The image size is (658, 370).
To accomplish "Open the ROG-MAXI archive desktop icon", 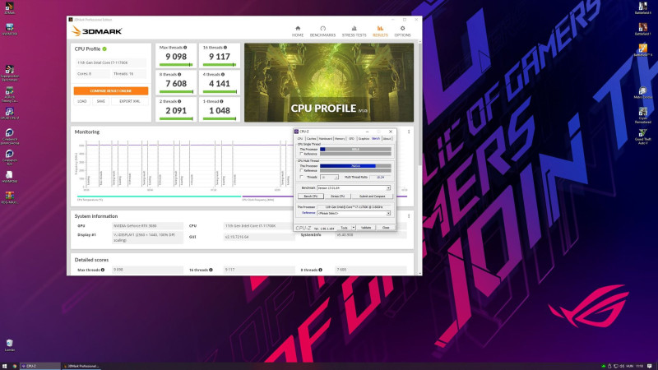I will (x=9, y=197).
